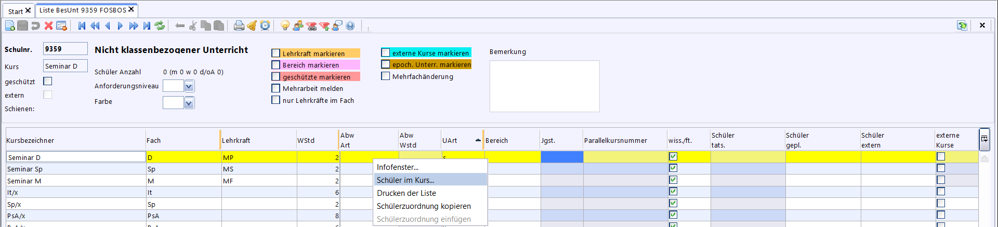Click the two-persons user group icon
The image size is (998, 227).
point(298,25)
